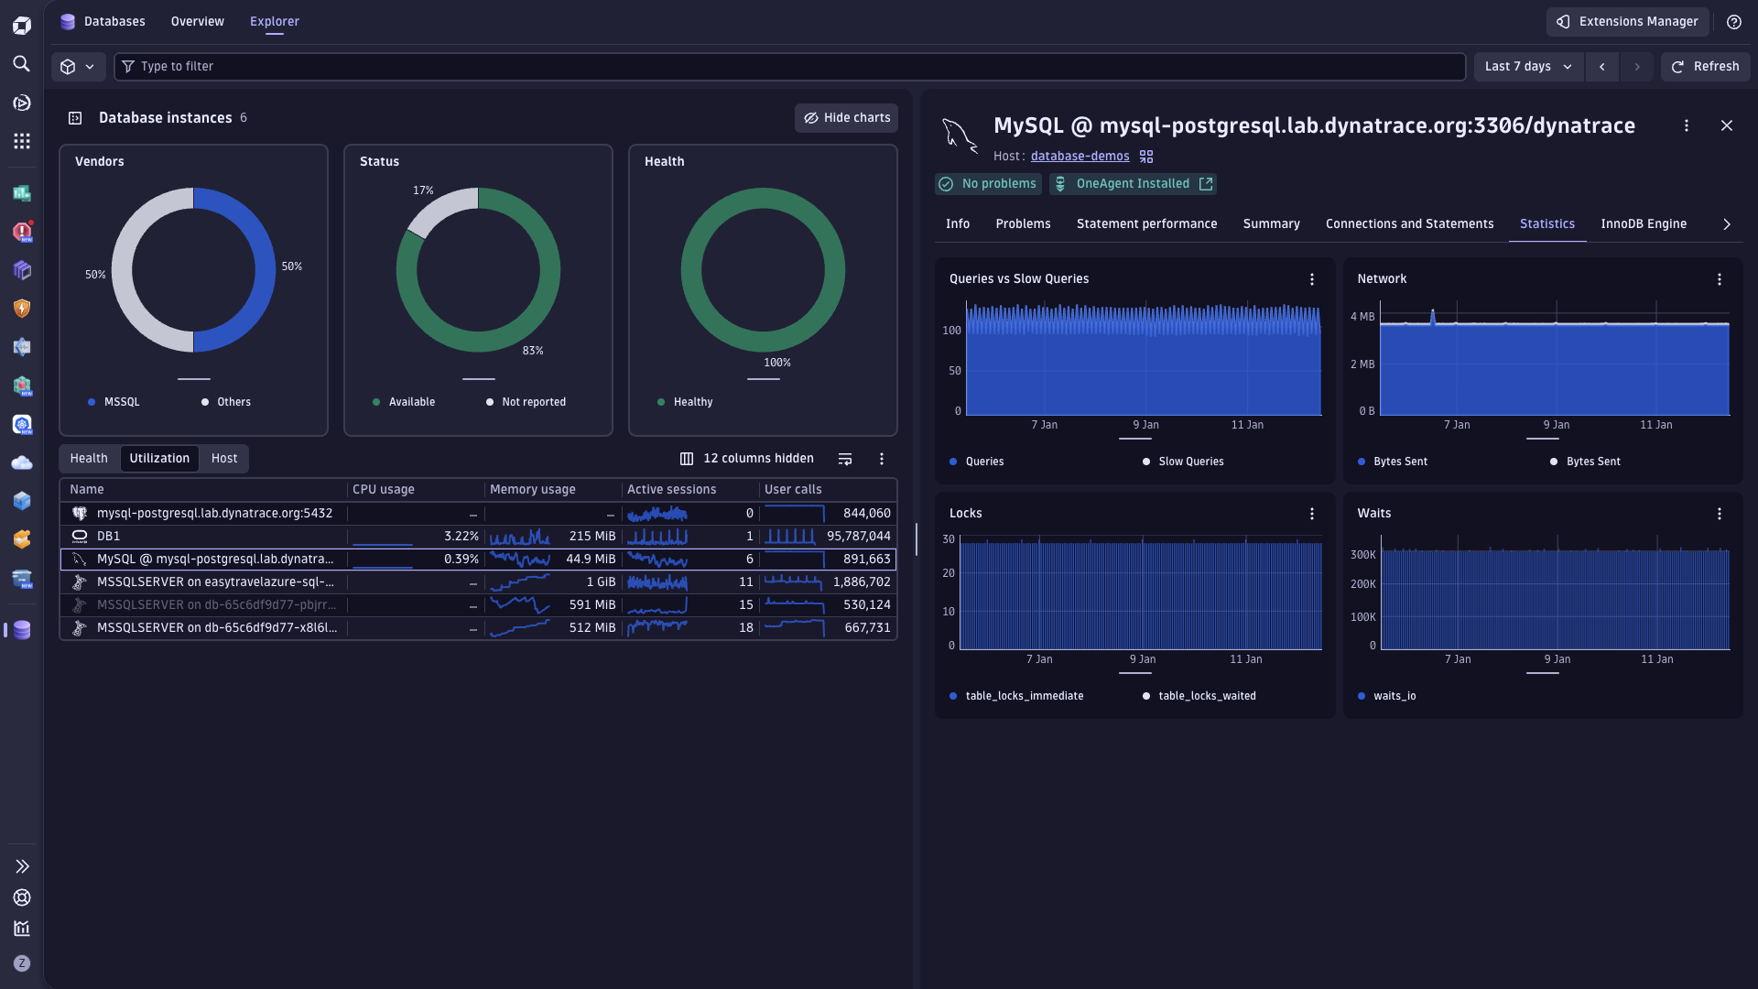Image resolution: width=1758 pixels, height=989 pixels.
Task: Select the Health table view tab
Action: pyautogui.click(x=89, y=459)
